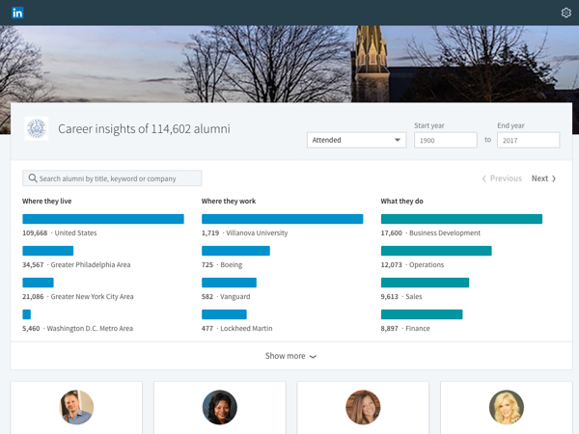579x434 pixels.
Task: Select the United States bar
Action: coord(103,219)
